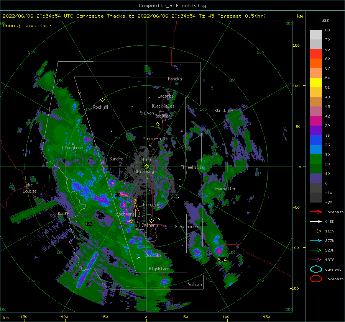Click the 'Vulcan' town label

195,284
